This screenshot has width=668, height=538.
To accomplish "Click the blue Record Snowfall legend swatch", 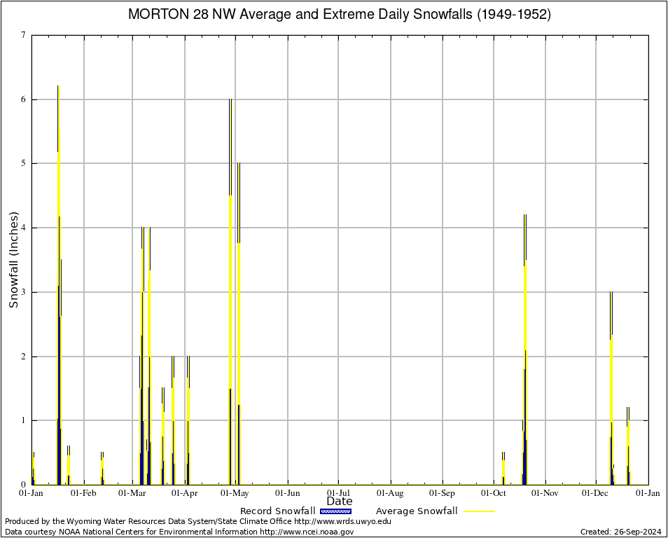I will tap(335, 511).
